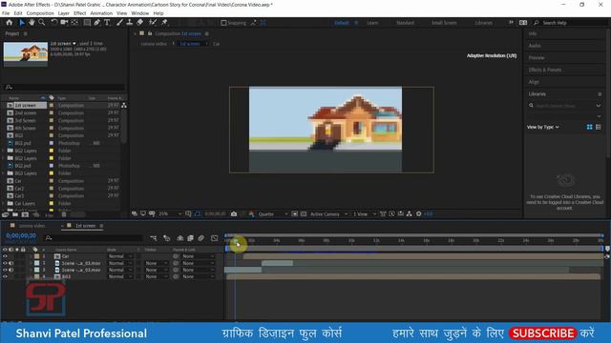The height and width of the screenshot is (343, 611).
Task: Hide layer 3 Scene mov via eye icon
Action: point(5,270)
